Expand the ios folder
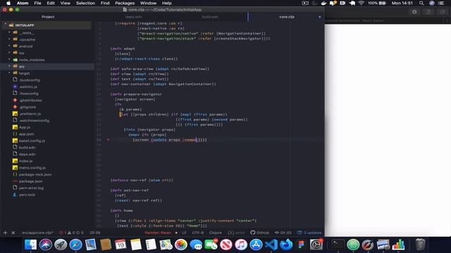The image size is (451, 253). coord(9,53)
